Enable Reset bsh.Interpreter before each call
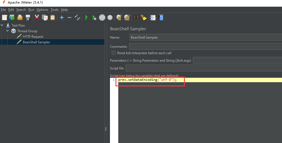This screenshot has width=282, height=143. pyautogui.click(x=114, y=53)
